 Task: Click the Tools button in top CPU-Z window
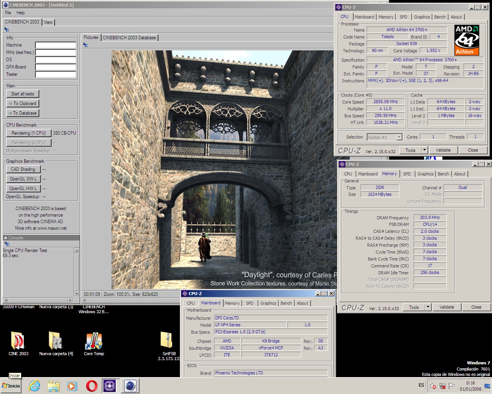click(411, 150)
